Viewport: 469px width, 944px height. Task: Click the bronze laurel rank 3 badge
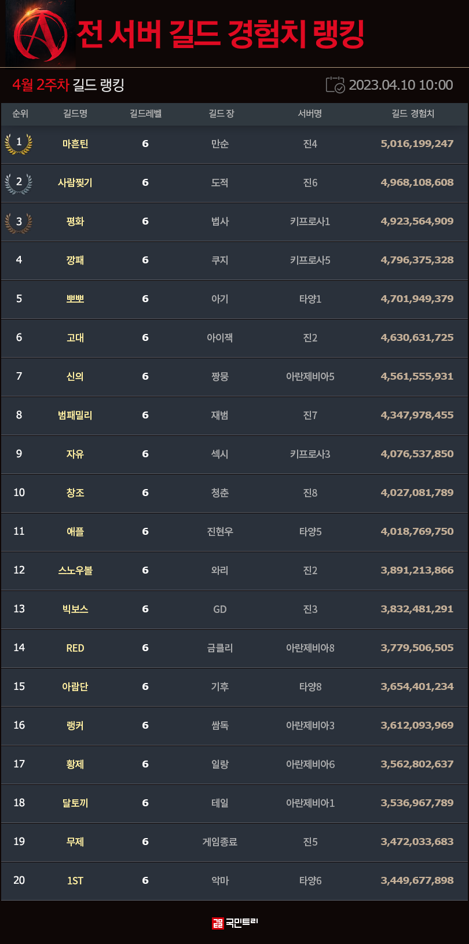click(x=19, y=222)
